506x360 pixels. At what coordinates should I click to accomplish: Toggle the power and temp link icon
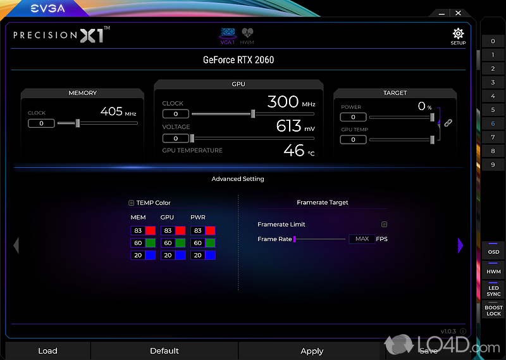(448, 123)
